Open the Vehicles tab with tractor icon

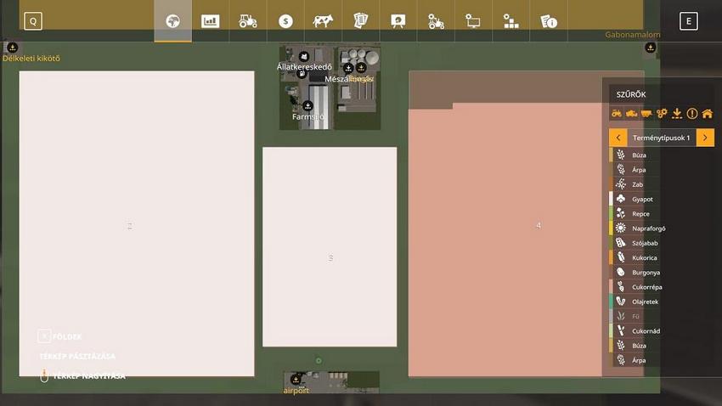[248, 21]
